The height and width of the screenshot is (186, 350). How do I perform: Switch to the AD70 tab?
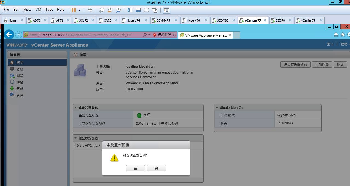[x=38, y=20]
